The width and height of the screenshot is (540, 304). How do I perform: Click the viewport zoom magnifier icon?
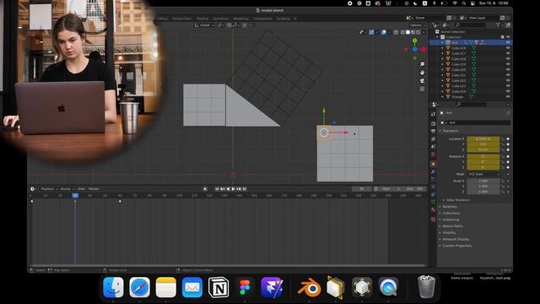422,64
